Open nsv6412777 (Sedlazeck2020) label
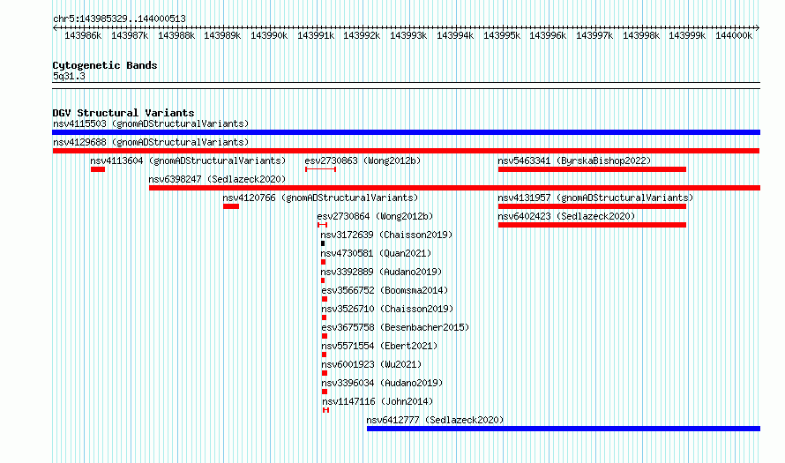The width and height of the screenshot is (785, 463). tap(435, 420)
